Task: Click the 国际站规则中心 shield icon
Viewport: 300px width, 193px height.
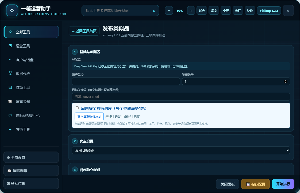Action: coord(10,115)
